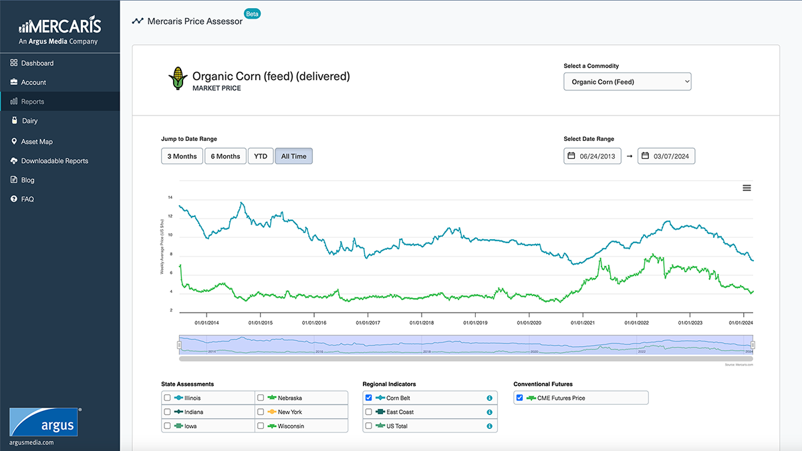Click the organic corn icon
The width and height of the screenshot is (802, 451).
click(177, 78)
